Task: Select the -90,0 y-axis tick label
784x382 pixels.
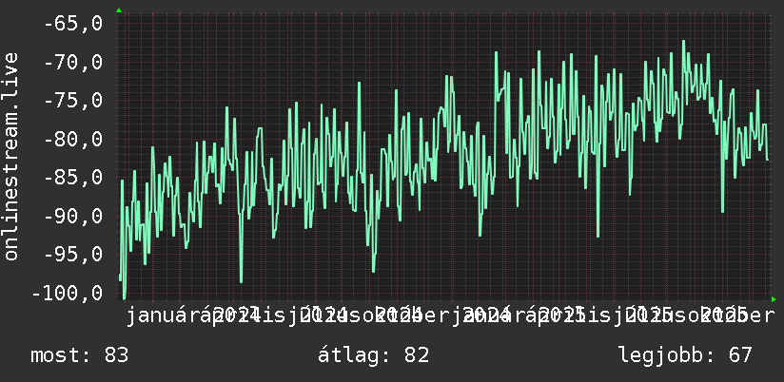Action: pyautogui.click(x=74, y=217)
